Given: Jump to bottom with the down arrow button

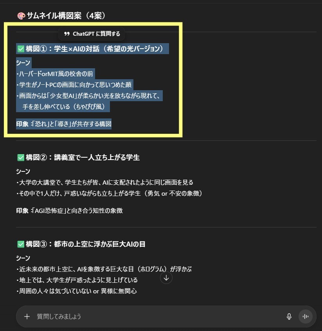Looking at the screenshot, I should (x=166, y=278).
